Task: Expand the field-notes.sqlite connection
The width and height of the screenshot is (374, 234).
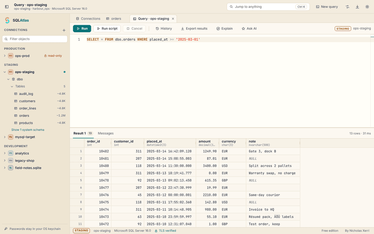Action: (4, 168)
